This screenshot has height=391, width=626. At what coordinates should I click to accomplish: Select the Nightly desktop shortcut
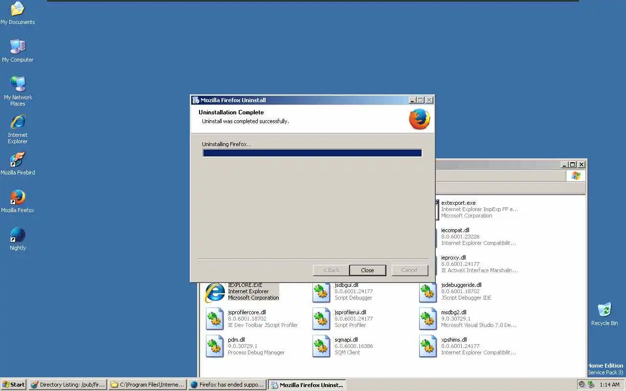pos(18,239)
